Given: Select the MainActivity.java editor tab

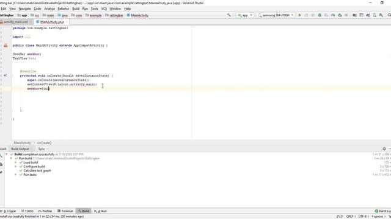Looking at the screenshot, I should [51, 22].
